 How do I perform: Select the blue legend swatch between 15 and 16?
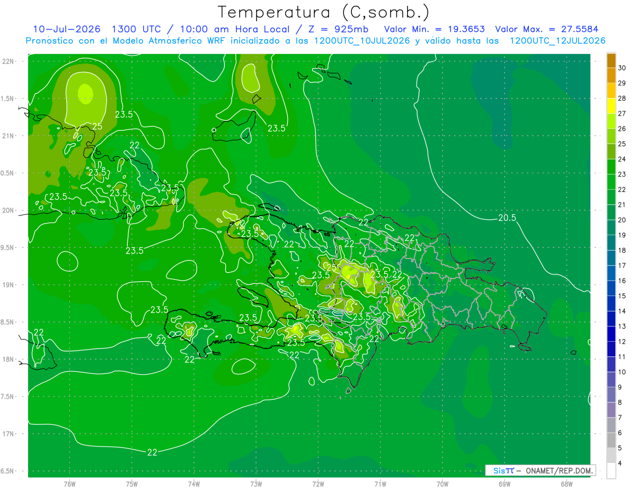[611, 289]
